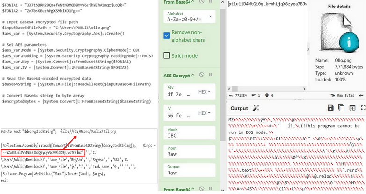The height and width of the screenshot is (194, 366).
Task: Click the lines count icon in status bar
Action: pyautogui.click(x=254, y=96)
